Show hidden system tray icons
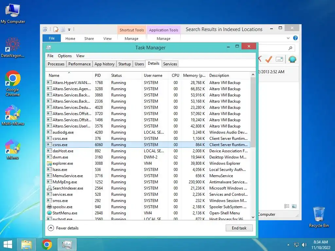This screenshot has width=335, height=251. 288,245
